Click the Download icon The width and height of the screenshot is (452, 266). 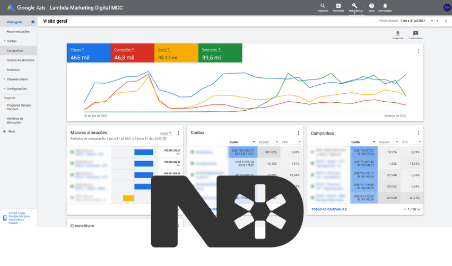point(398,33)
